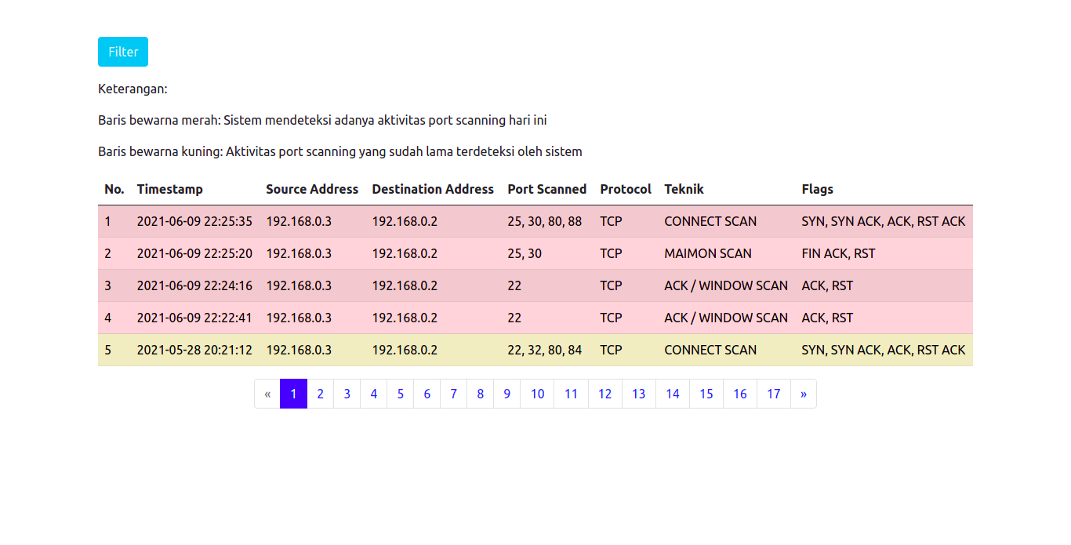Select the Teknik column header
1071x545 pixels.
click(x=684, y=189)
